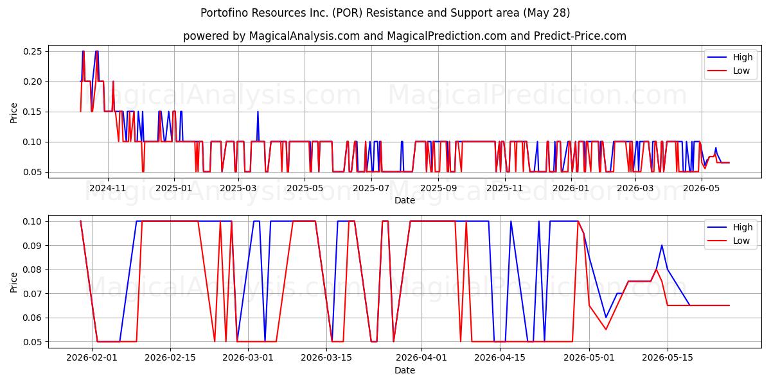
Task: Click the '0.05' price tick on top chart
Action: (x=33, y=172)
